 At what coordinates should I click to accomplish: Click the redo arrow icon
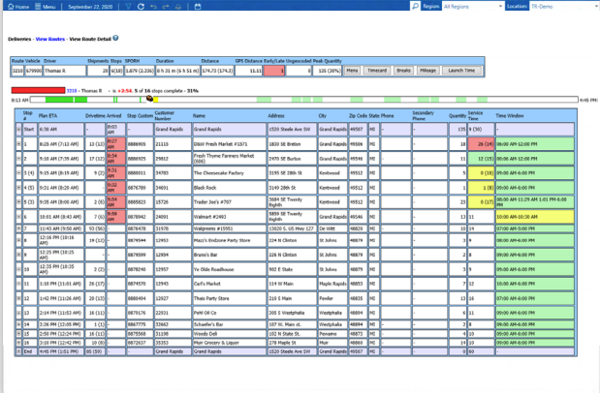click(167, 6)
